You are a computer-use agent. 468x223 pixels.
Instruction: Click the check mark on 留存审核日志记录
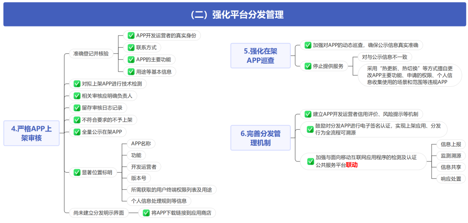pyautogui.click(x=77, y=108)
